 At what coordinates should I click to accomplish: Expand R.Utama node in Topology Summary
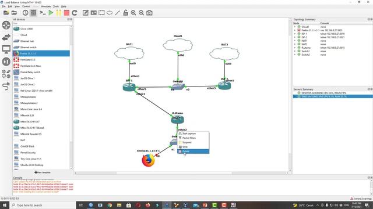tap(295, 48)
